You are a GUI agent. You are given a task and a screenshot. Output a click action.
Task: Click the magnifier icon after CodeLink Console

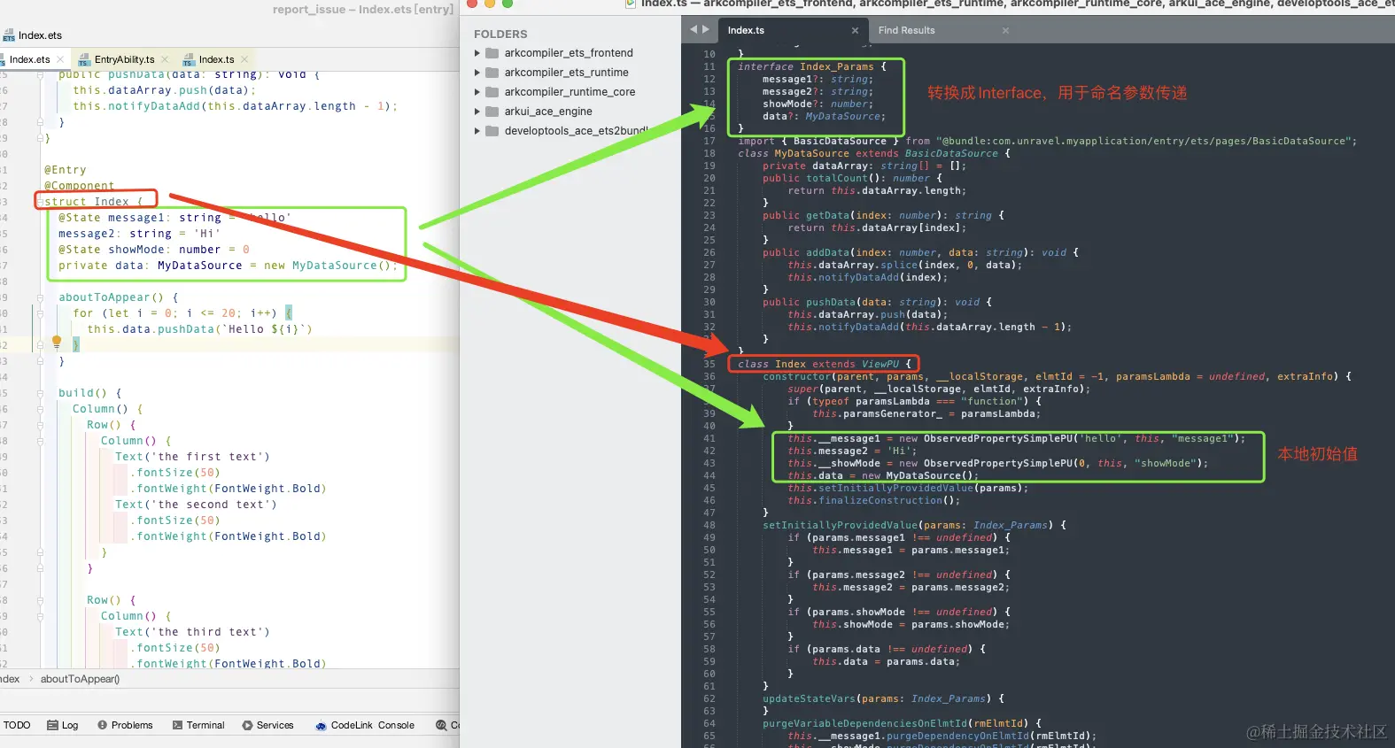pos(441,725)
